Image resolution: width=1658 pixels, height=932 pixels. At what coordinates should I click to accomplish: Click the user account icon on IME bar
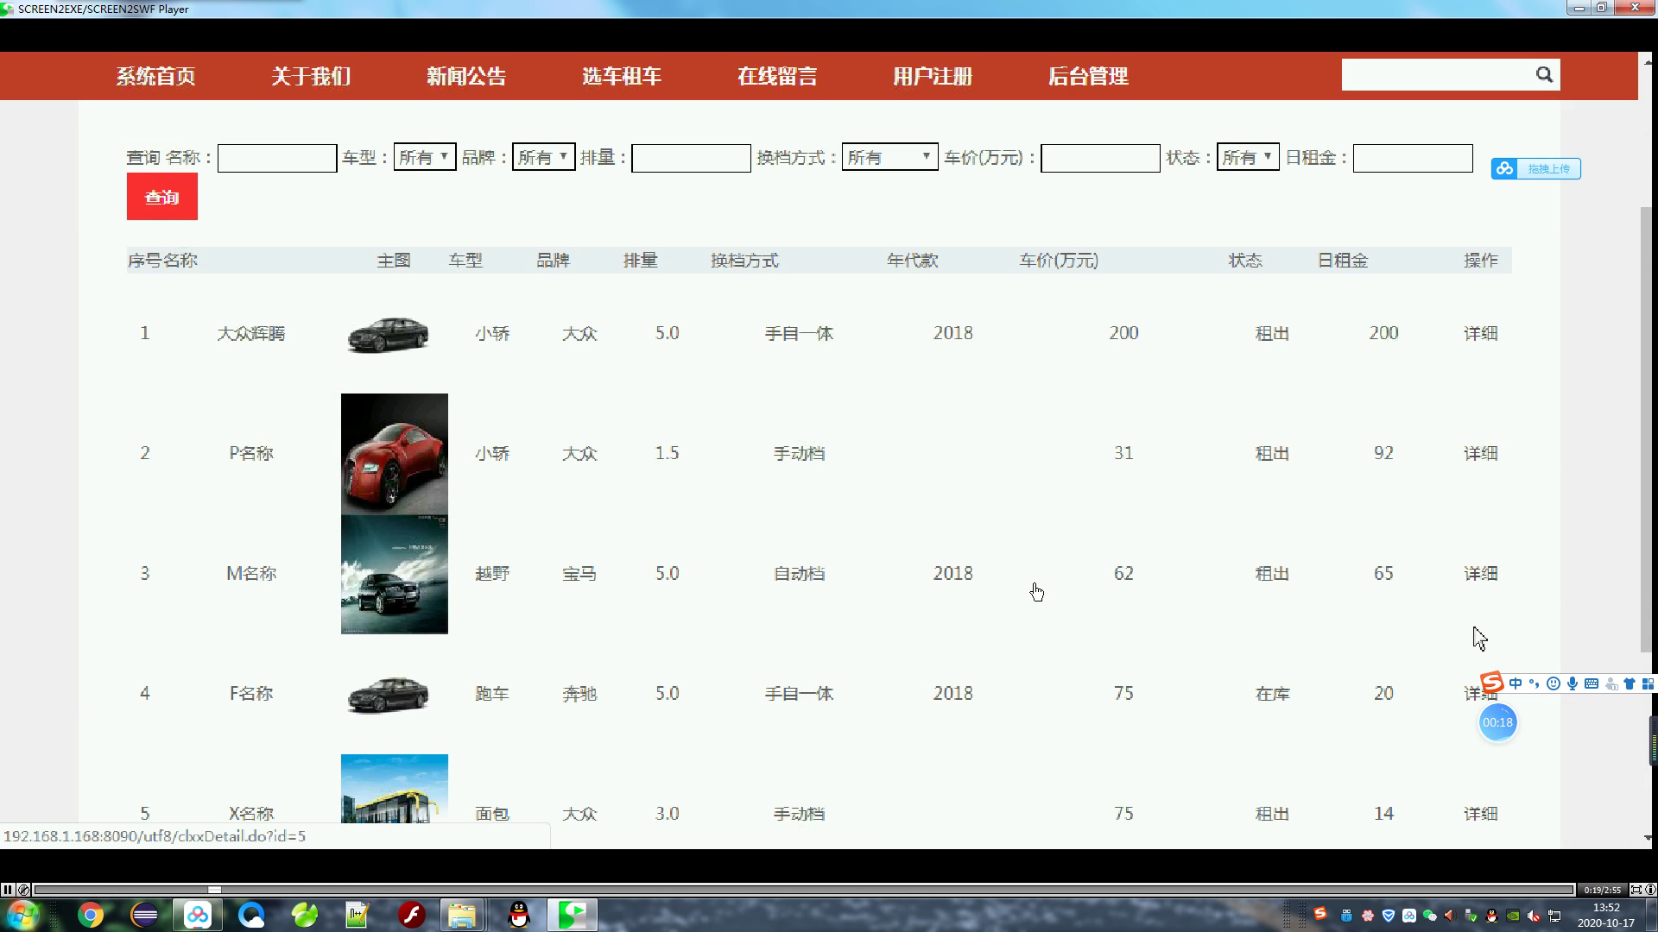point(1611,683)
